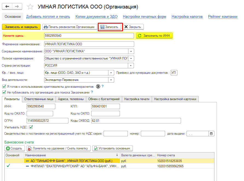Switch to Обмен с бухгалтерией tab

pos(104,99)
